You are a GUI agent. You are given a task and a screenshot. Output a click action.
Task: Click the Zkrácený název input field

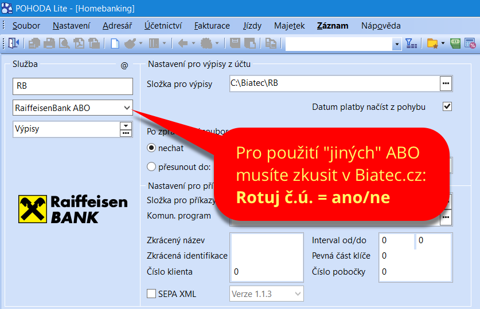[x=267, y=240]
